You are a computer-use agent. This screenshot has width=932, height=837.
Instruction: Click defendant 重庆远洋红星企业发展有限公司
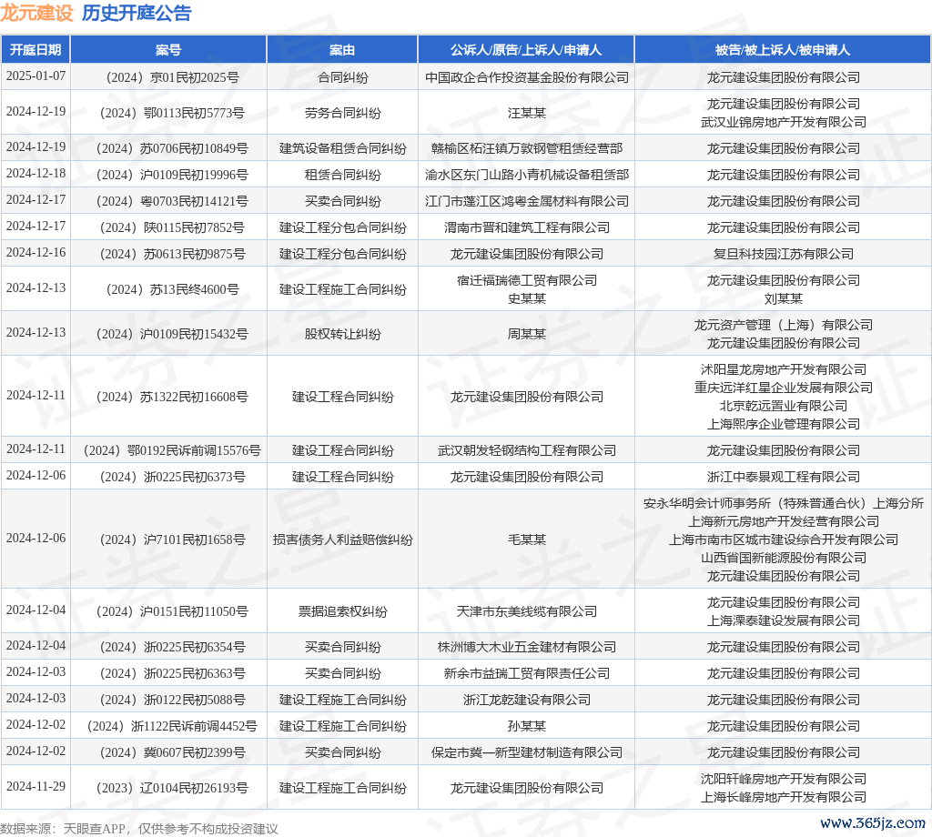pos(784,388)
